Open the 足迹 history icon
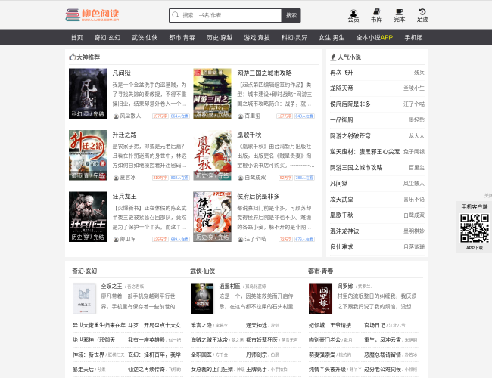This screenshot has width=492, height=378. [x=422, y=15]
